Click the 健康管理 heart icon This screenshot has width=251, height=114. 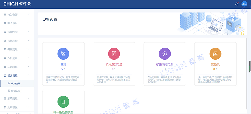tap(5, 49)
